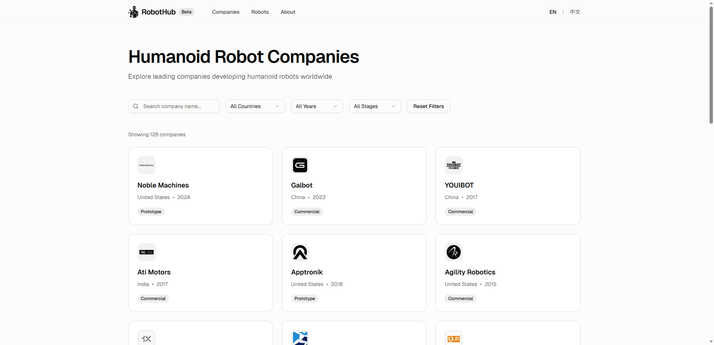Select the Companies navigation item

point(225,12)
